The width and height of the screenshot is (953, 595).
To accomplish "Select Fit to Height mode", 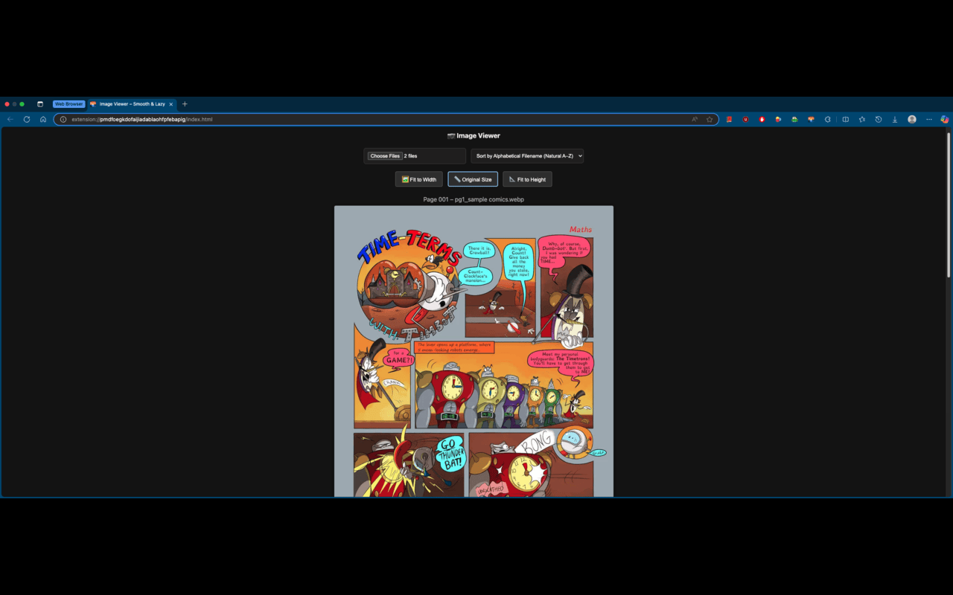I will (x=527, y=179).
